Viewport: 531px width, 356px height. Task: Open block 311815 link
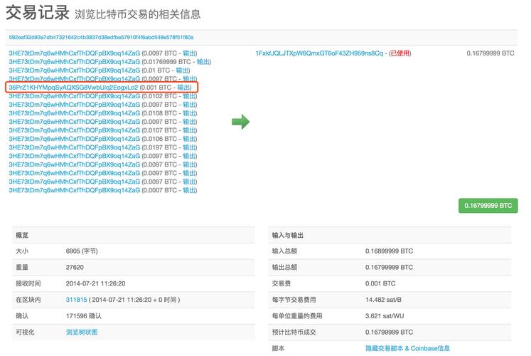(76, 300)
